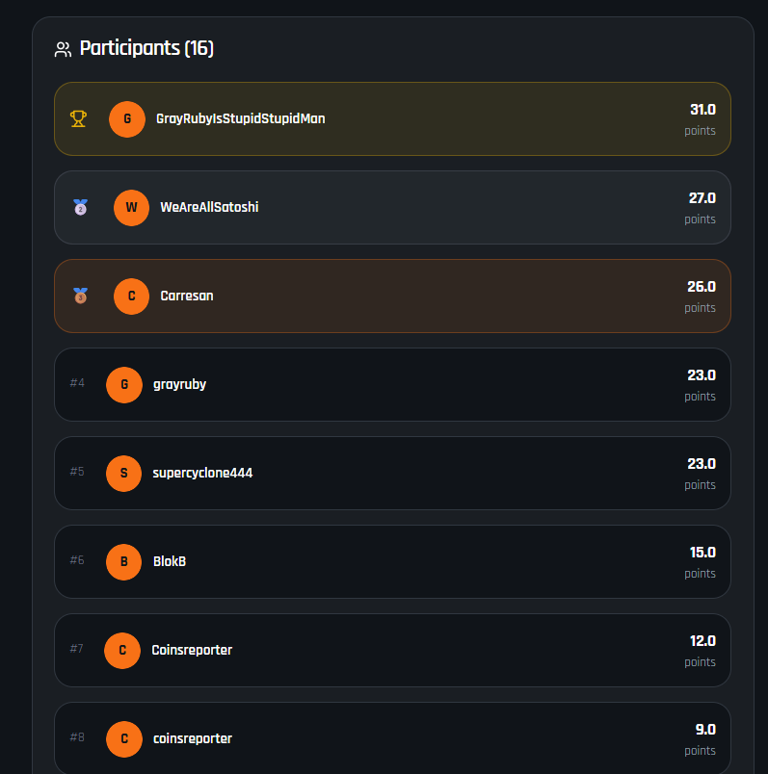The height and width of the screenshot is (774, 768).
Task: Select supercyclone444 username text
Action: coord(202,473)
